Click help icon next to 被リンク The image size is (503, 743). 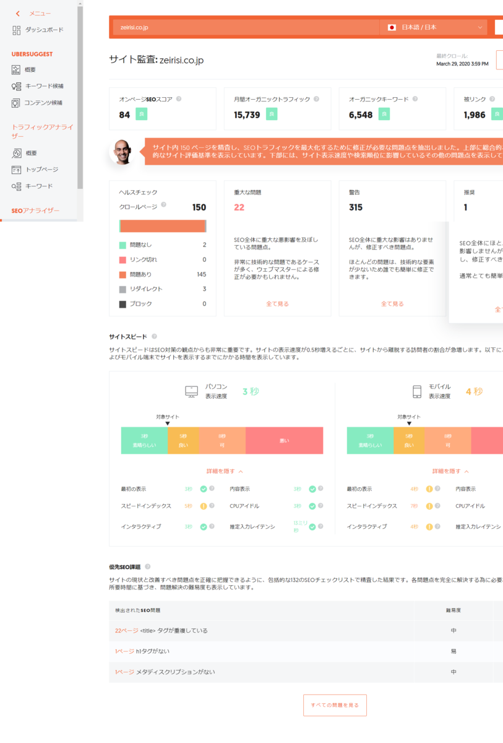click(x=492, y=99)
